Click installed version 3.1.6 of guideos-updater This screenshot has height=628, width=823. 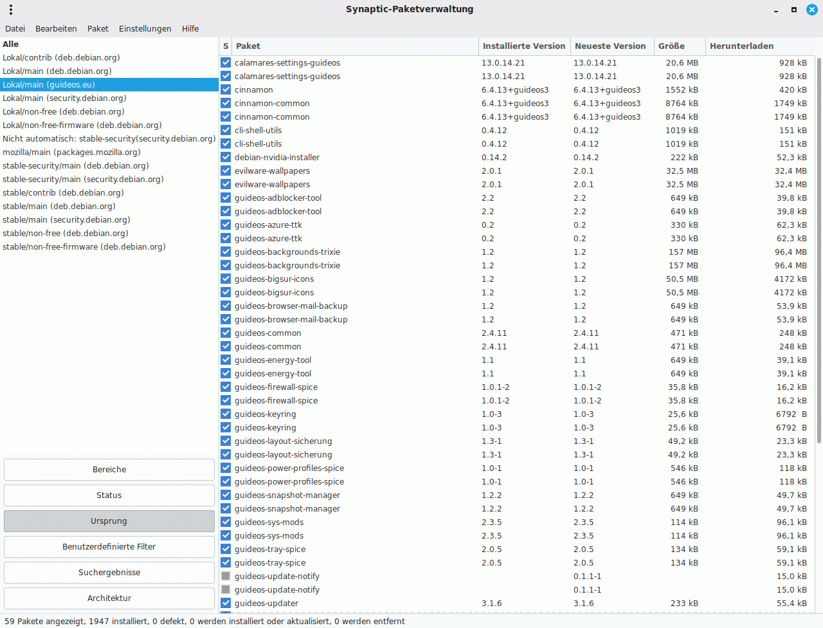[x=492, y=603]
